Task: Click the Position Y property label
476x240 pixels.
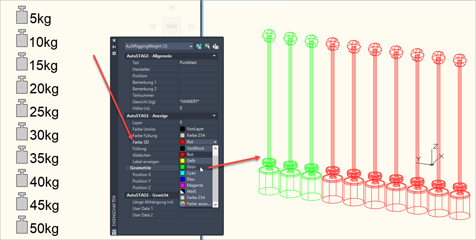Action: coord(141,181)
